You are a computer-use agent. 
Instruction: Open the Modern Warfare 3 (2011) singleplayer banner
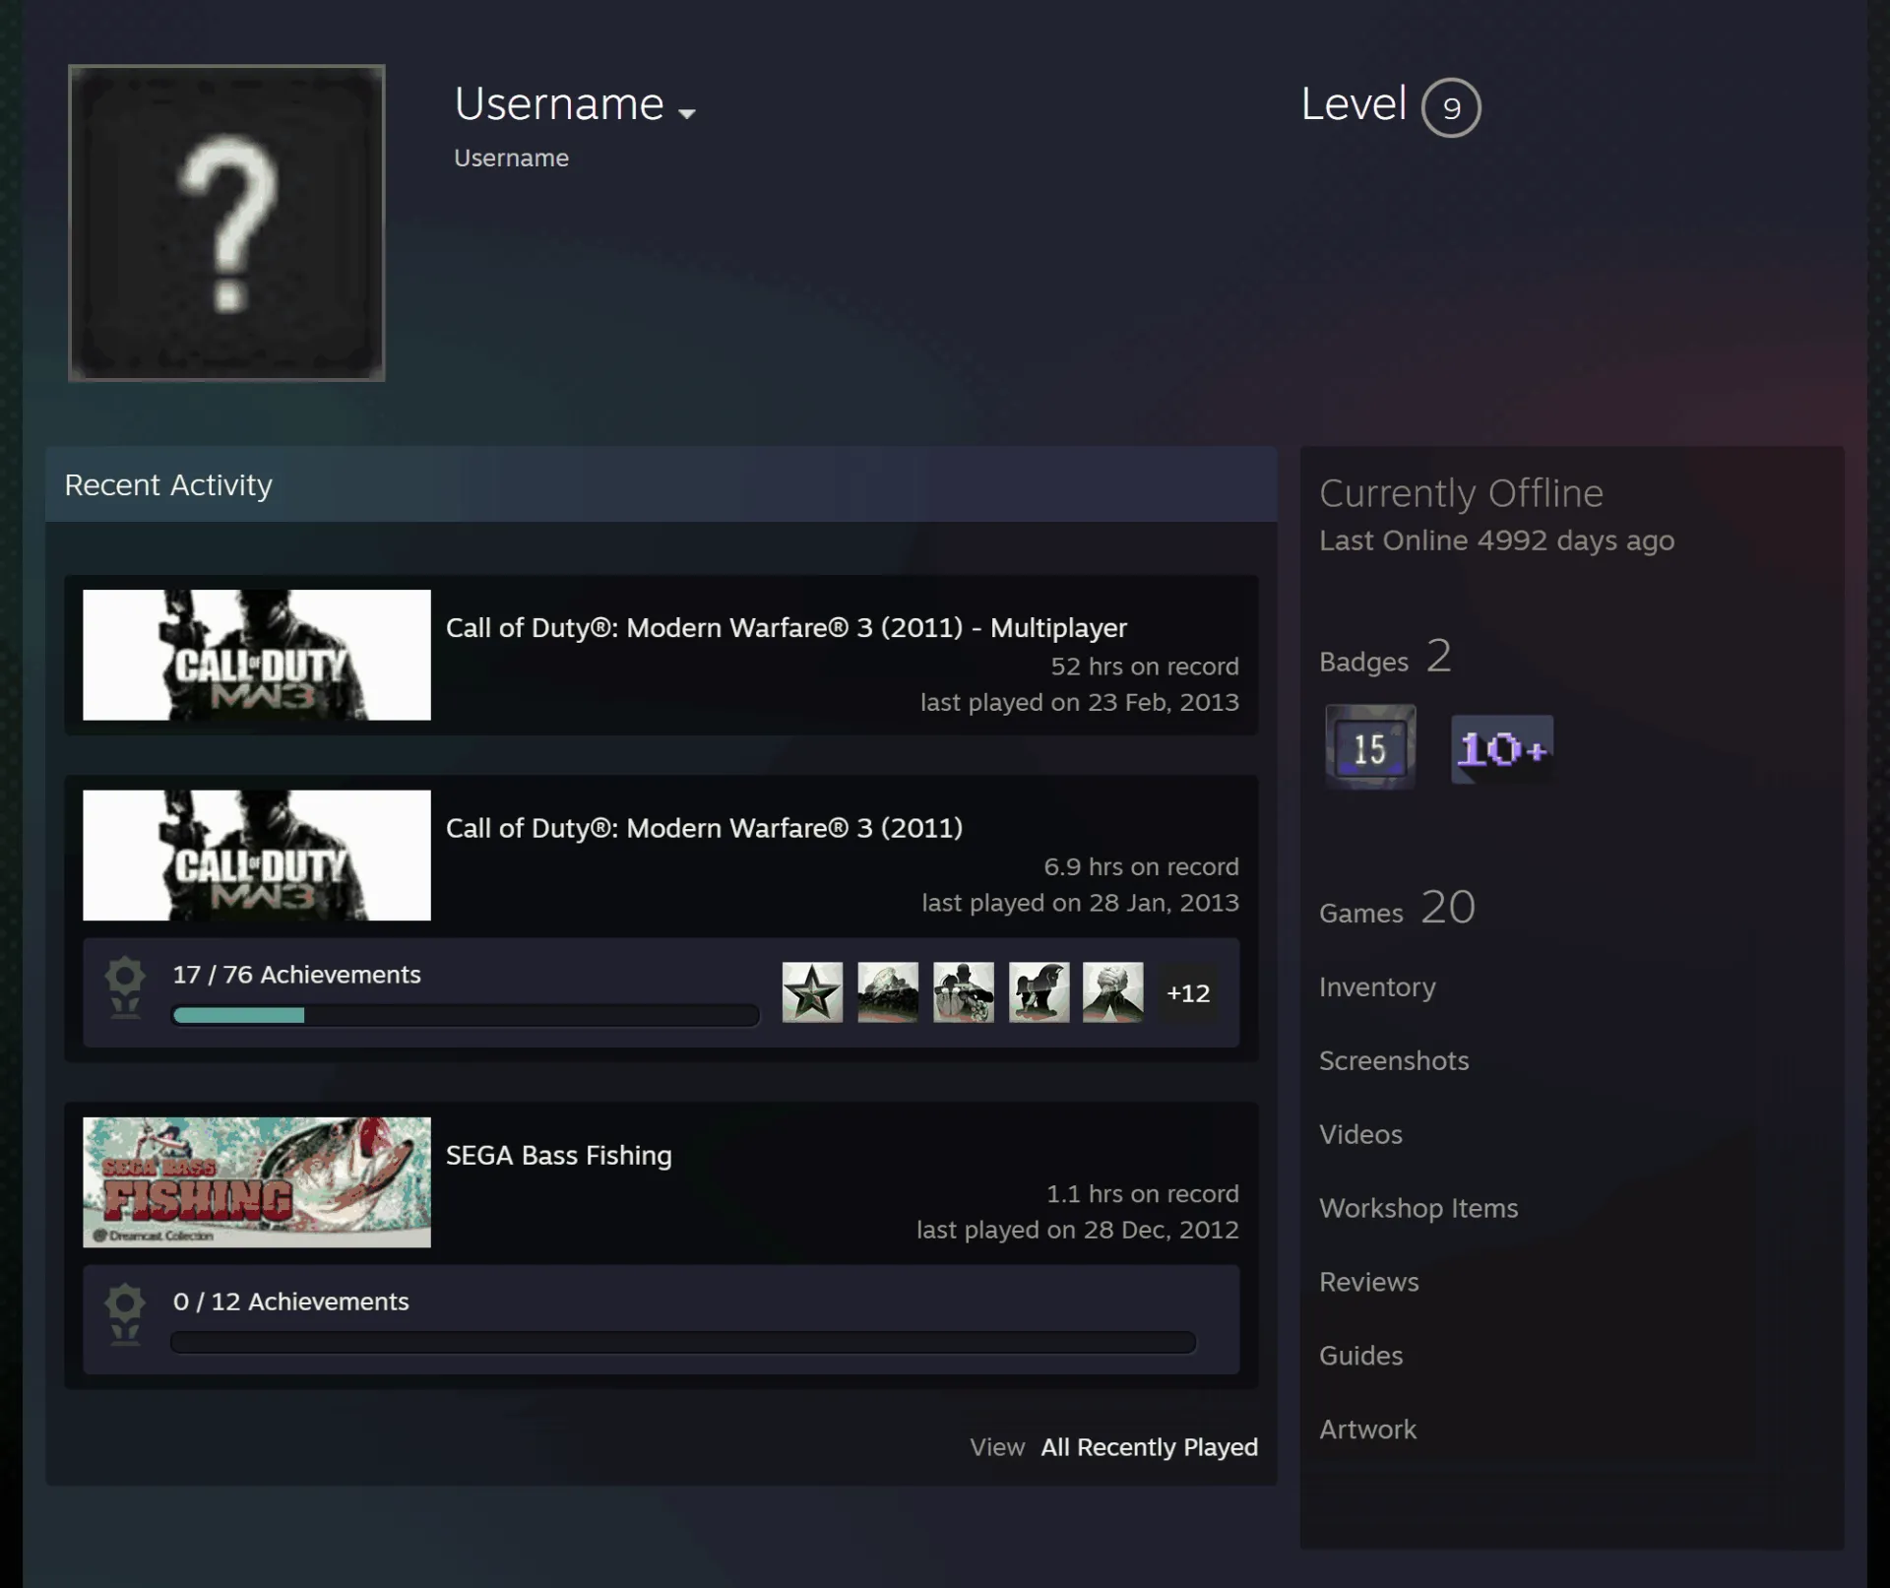pos(257,856)
